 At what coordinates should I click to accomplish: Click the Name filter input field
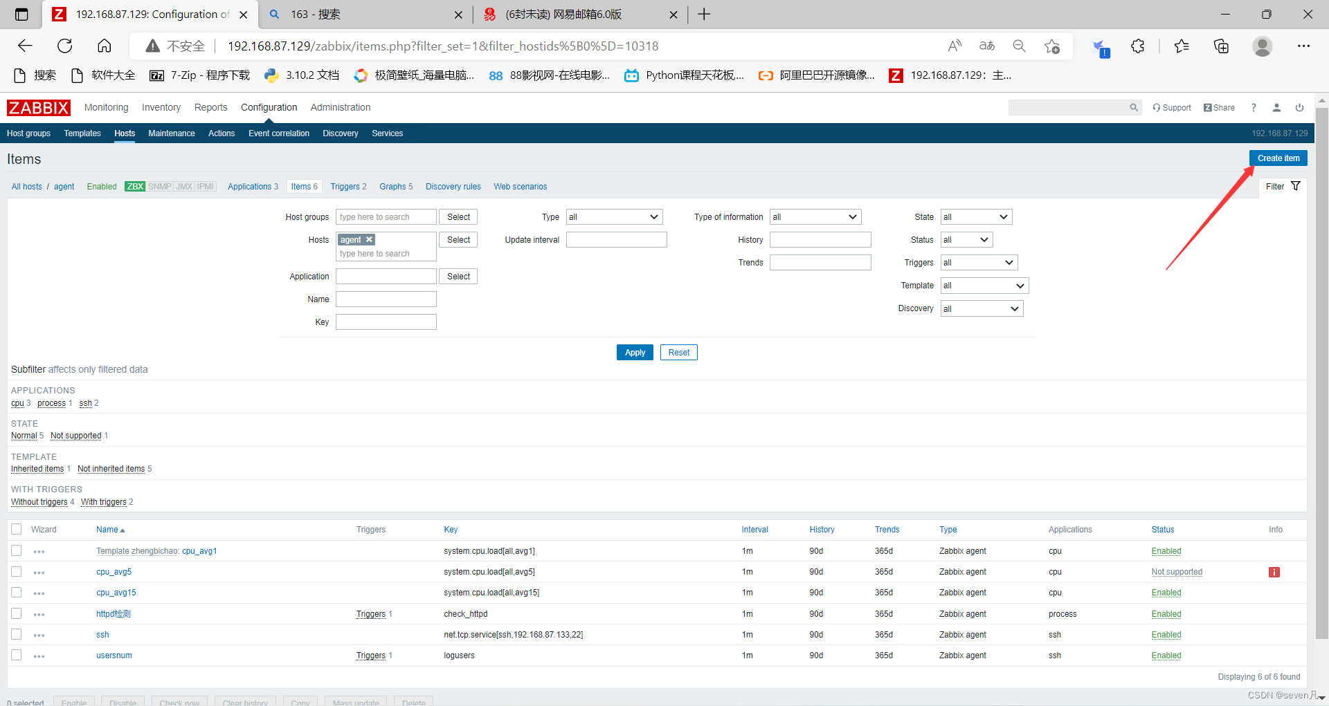tap(386, 299)
